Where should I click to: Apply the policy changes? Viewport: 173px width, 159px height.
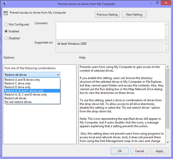point(159,151)
